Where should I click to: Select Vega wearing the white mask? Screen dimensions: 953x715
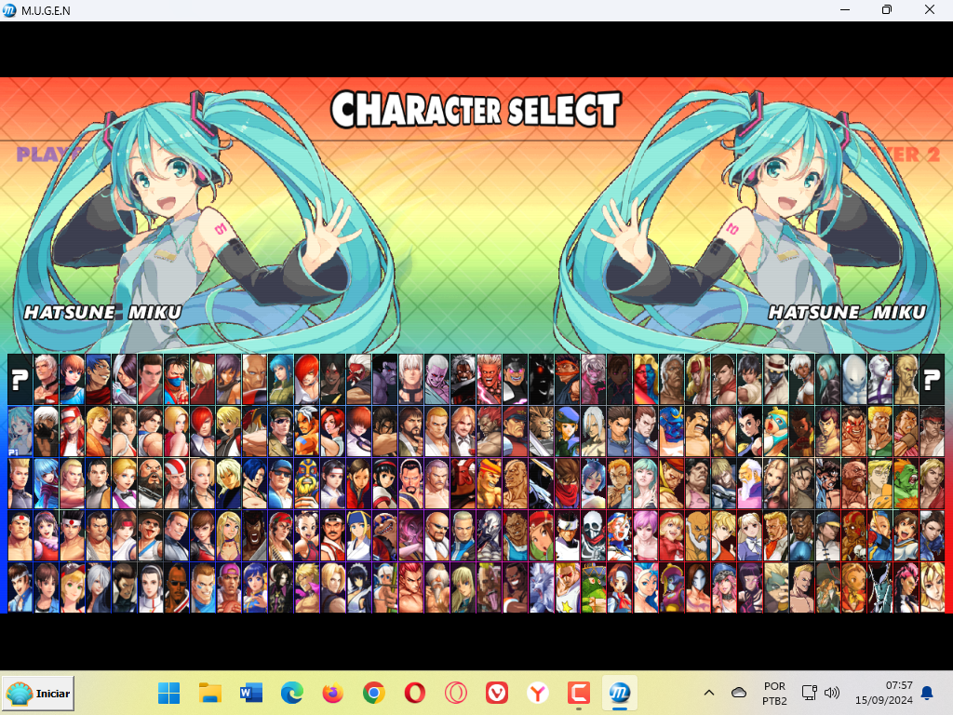(698, 588)
